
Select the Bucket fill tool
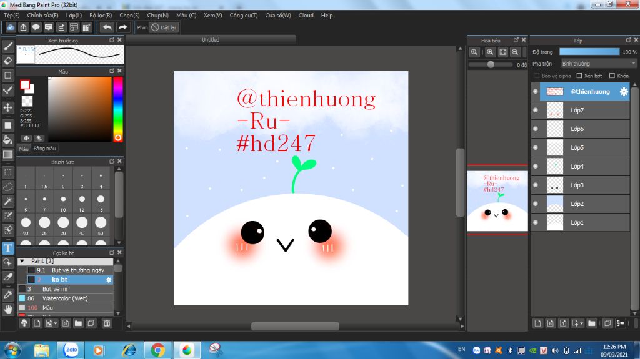[7, 140]
